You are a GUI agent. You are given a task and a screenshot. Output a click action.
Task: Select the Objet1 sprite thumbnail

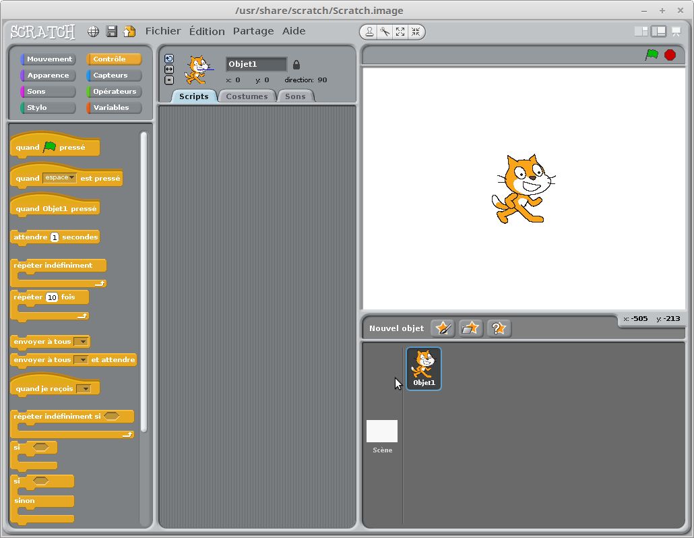[424, 368]
